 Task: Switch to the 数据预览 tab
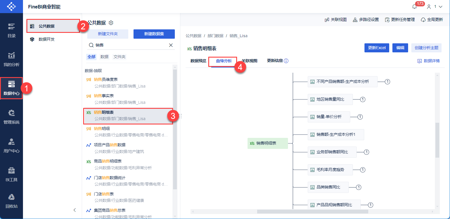pos(198,61)
